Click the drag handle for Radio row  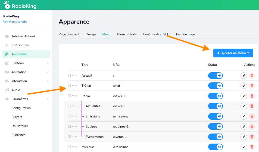(70, 96)
